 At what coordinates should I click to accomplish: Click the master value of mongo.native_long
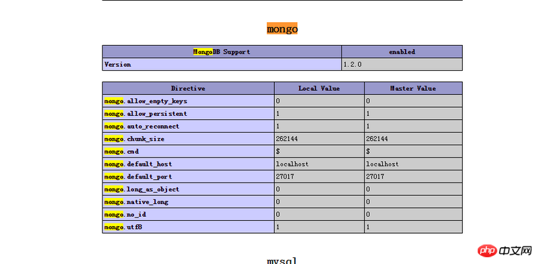(x=413, y=202)
